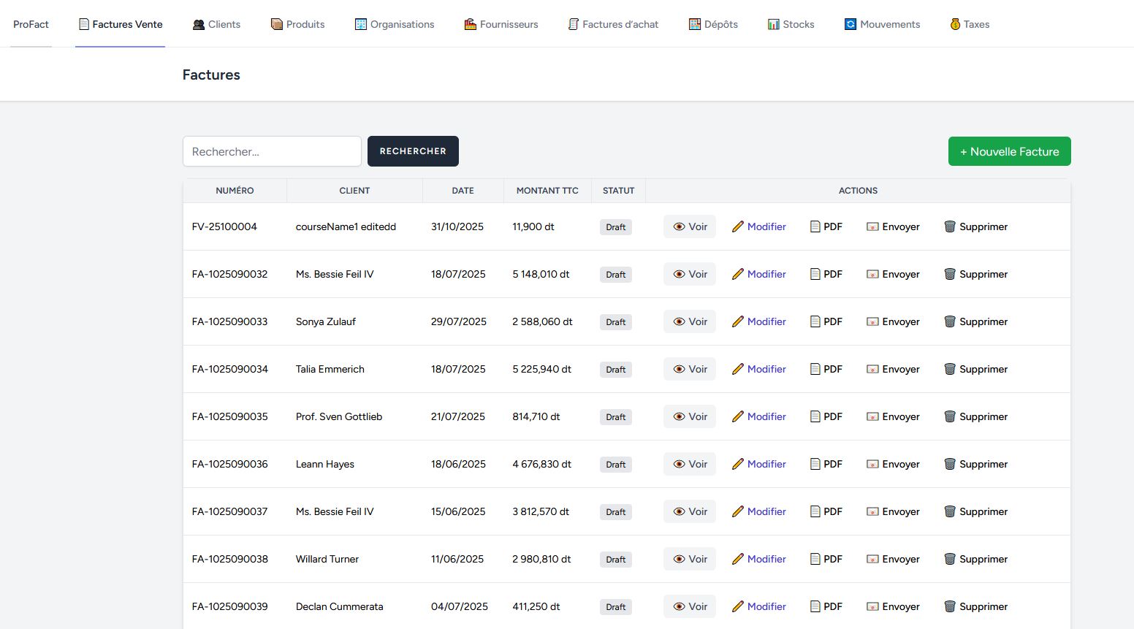The image size is (1134, 629).
Task: Focus the Rechercher search input field
Action: tap(272, 151)
